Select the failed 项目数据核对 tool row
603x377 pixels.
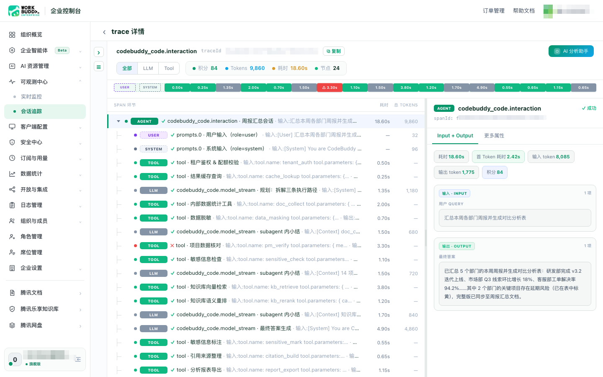point(266,245)
